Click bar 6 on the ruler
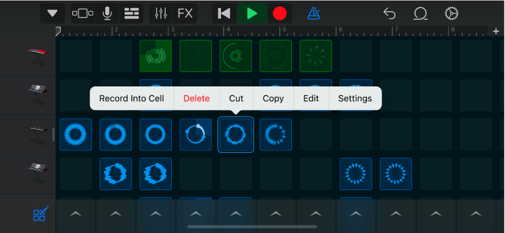This screenshot has width=505, height=233. [341, 30]
